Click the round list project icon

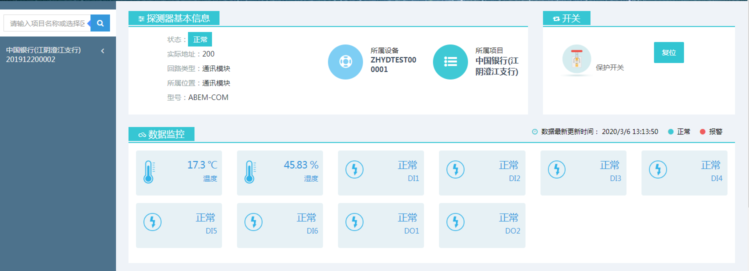coord(450,62)
